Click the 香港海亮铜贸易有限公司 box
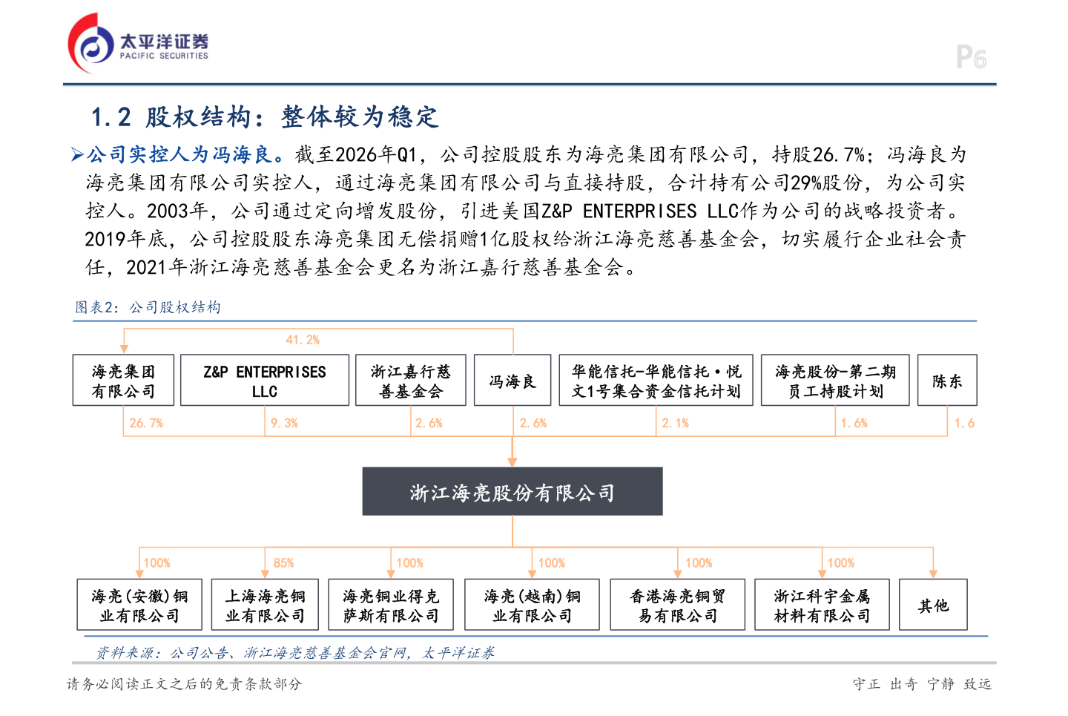Screen dimensions: 1068x716 click(x=678, y=605)
